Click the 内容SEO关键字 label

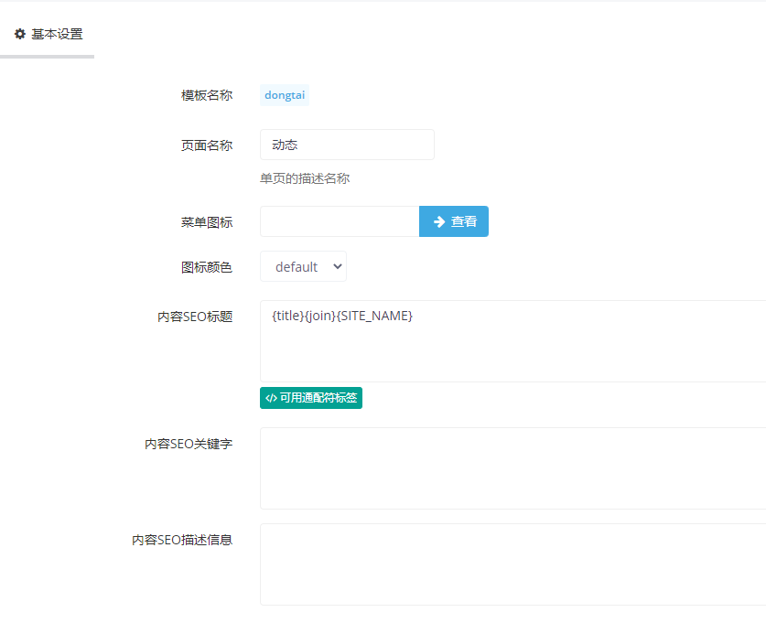(x=189, y=444)
